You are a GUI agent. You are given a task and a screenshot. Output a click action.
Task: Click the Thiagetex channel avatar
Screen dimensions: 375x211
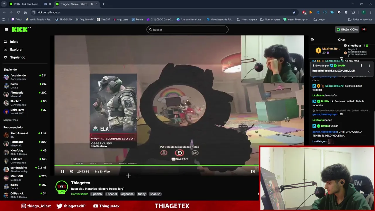(62, 187)
